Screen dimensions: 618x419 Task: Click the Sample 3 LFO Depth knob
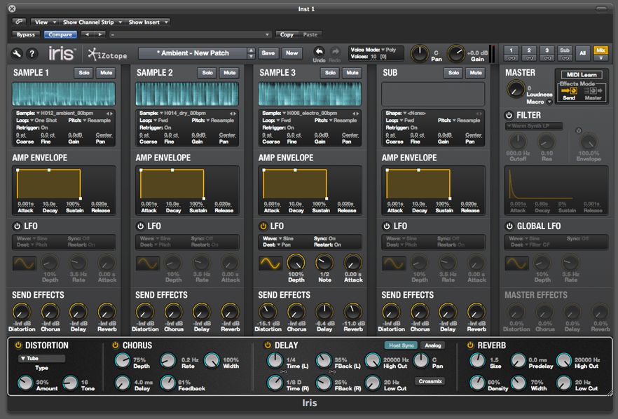(x=296, y=263)
